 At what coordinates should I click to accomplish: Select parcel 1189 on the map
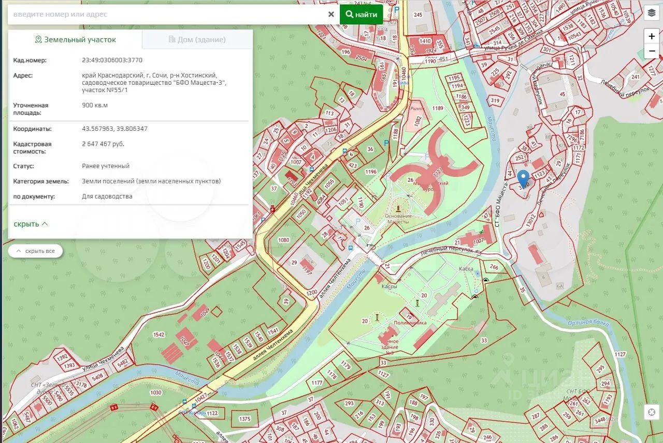pos(438,108)
